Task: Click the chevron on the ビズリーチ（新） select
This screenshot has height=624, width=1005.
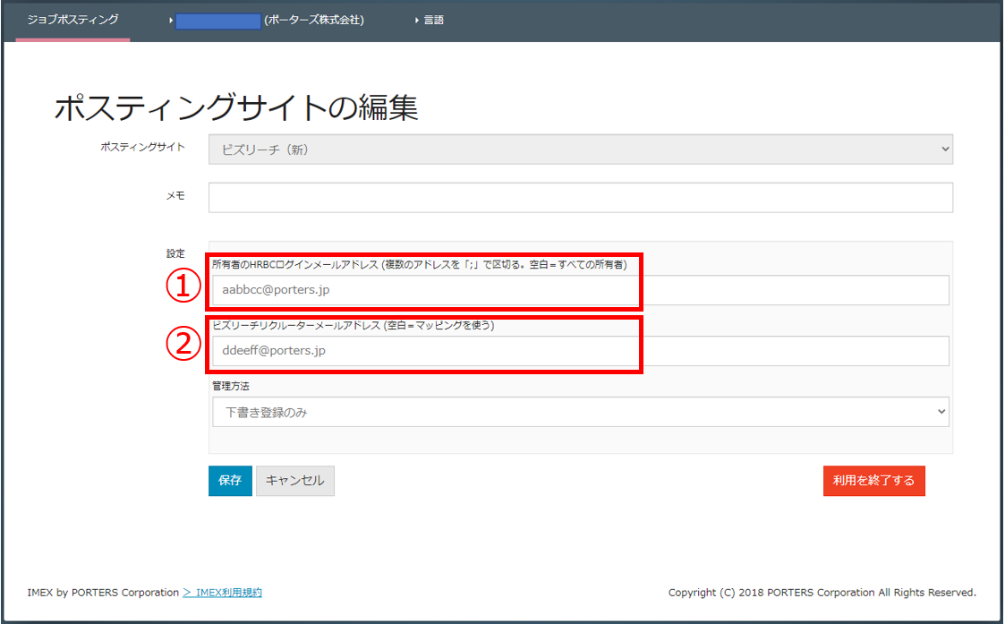Action: point(945,150)
